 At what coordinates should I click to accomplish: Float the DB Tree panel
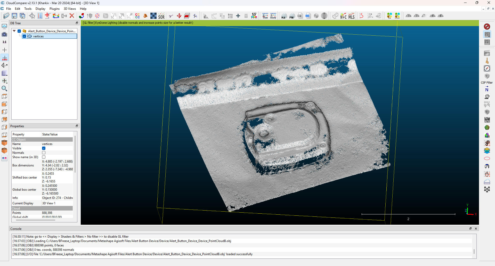coord(77,23)
